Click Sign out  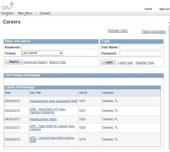pos(164,9)
